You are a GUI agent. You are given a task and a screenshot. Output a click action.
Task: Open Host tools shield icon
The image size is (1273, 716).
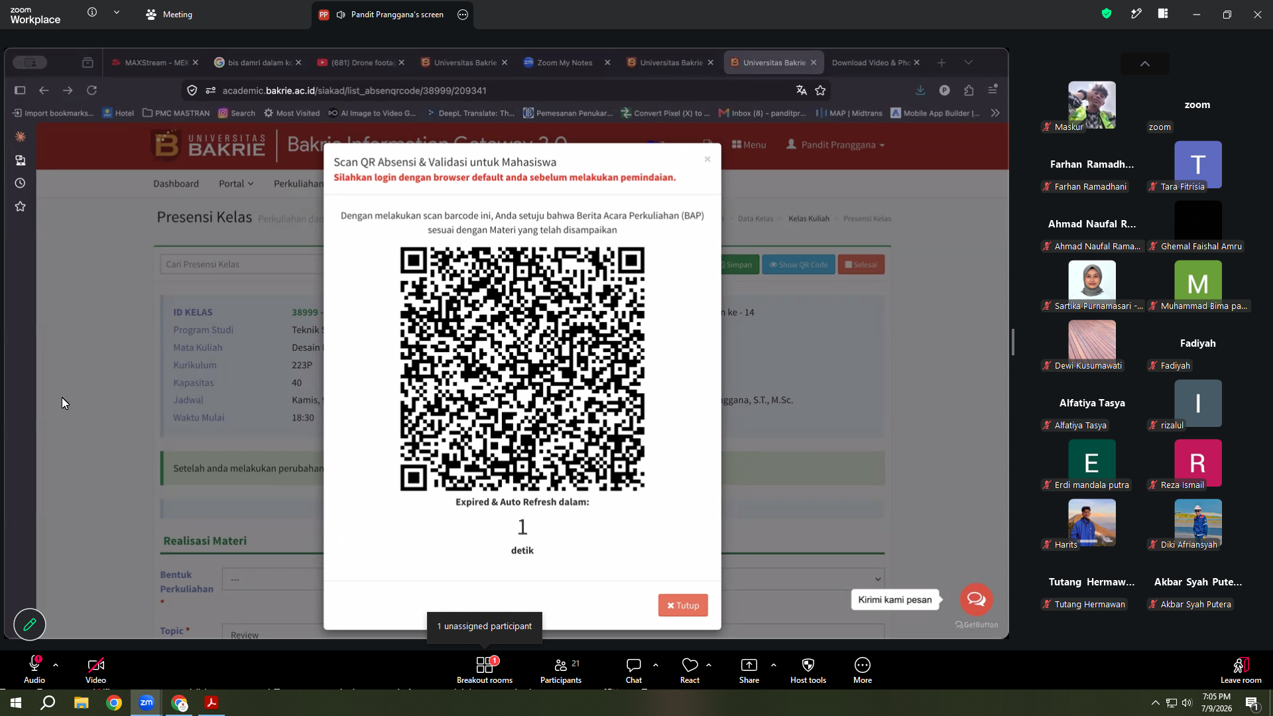[808, 665]
